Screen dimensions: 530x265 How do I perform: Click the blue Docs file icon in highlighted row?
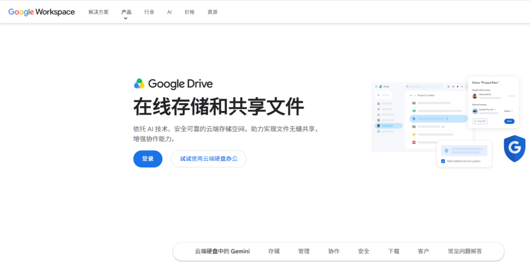[414, 119]
